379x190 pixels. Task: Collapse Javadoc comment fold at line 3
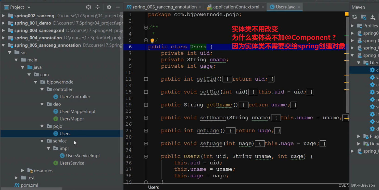(146, 27)
